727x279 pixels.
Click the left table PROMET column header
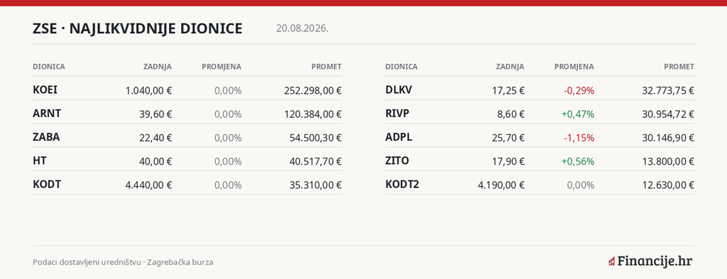pos(327,67)
